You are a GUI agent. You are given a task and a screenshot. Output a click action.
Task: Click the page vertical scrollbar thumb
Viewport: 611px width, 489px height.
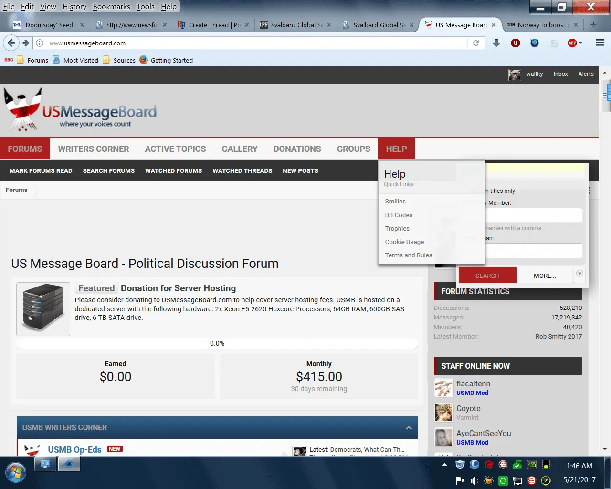click(605, 96)
